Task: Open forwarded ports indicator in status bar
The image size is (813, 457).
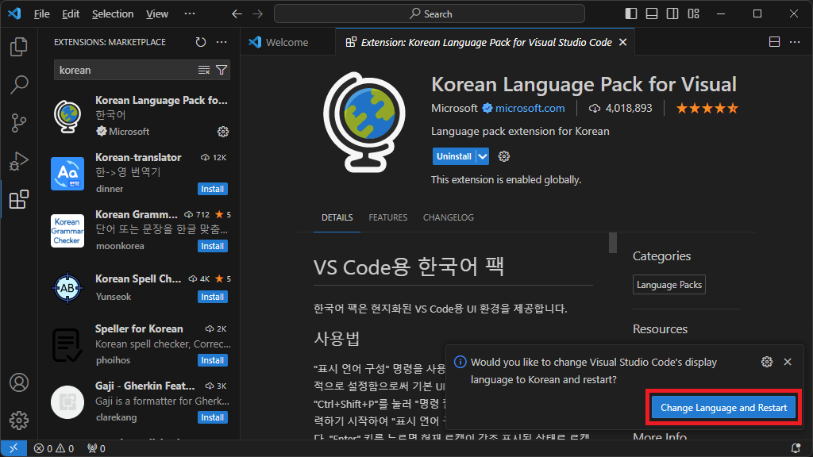Action: 96,448
